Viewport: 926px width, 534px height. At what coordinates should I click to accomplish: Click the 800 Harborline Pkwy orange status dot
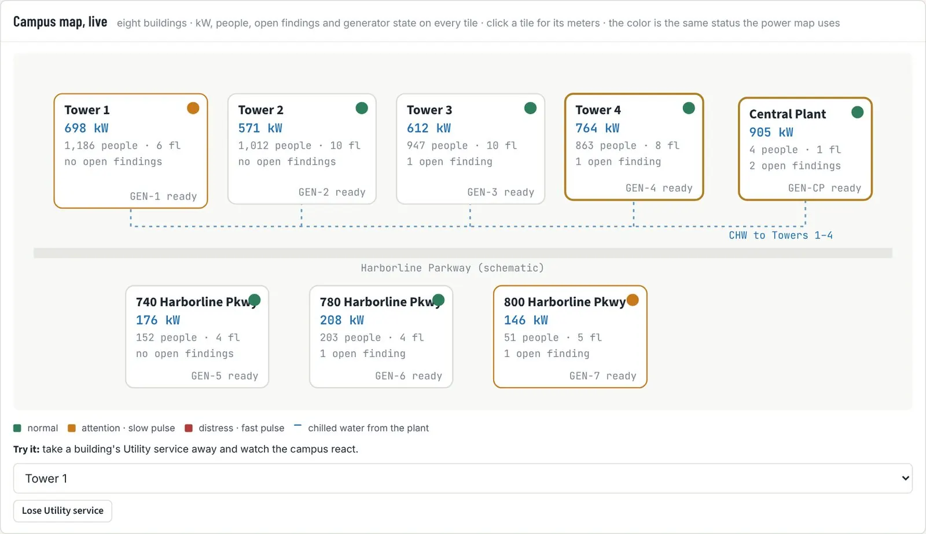tap(633, 300)
